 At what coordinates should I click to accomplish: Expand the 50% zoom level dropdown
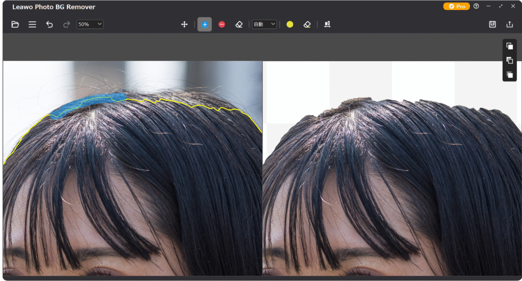tap(90, 24)
